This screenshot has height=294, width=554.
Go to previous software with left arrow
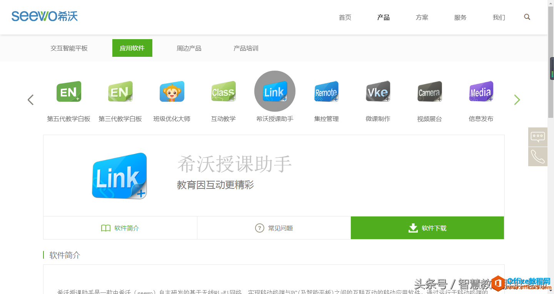31,100
